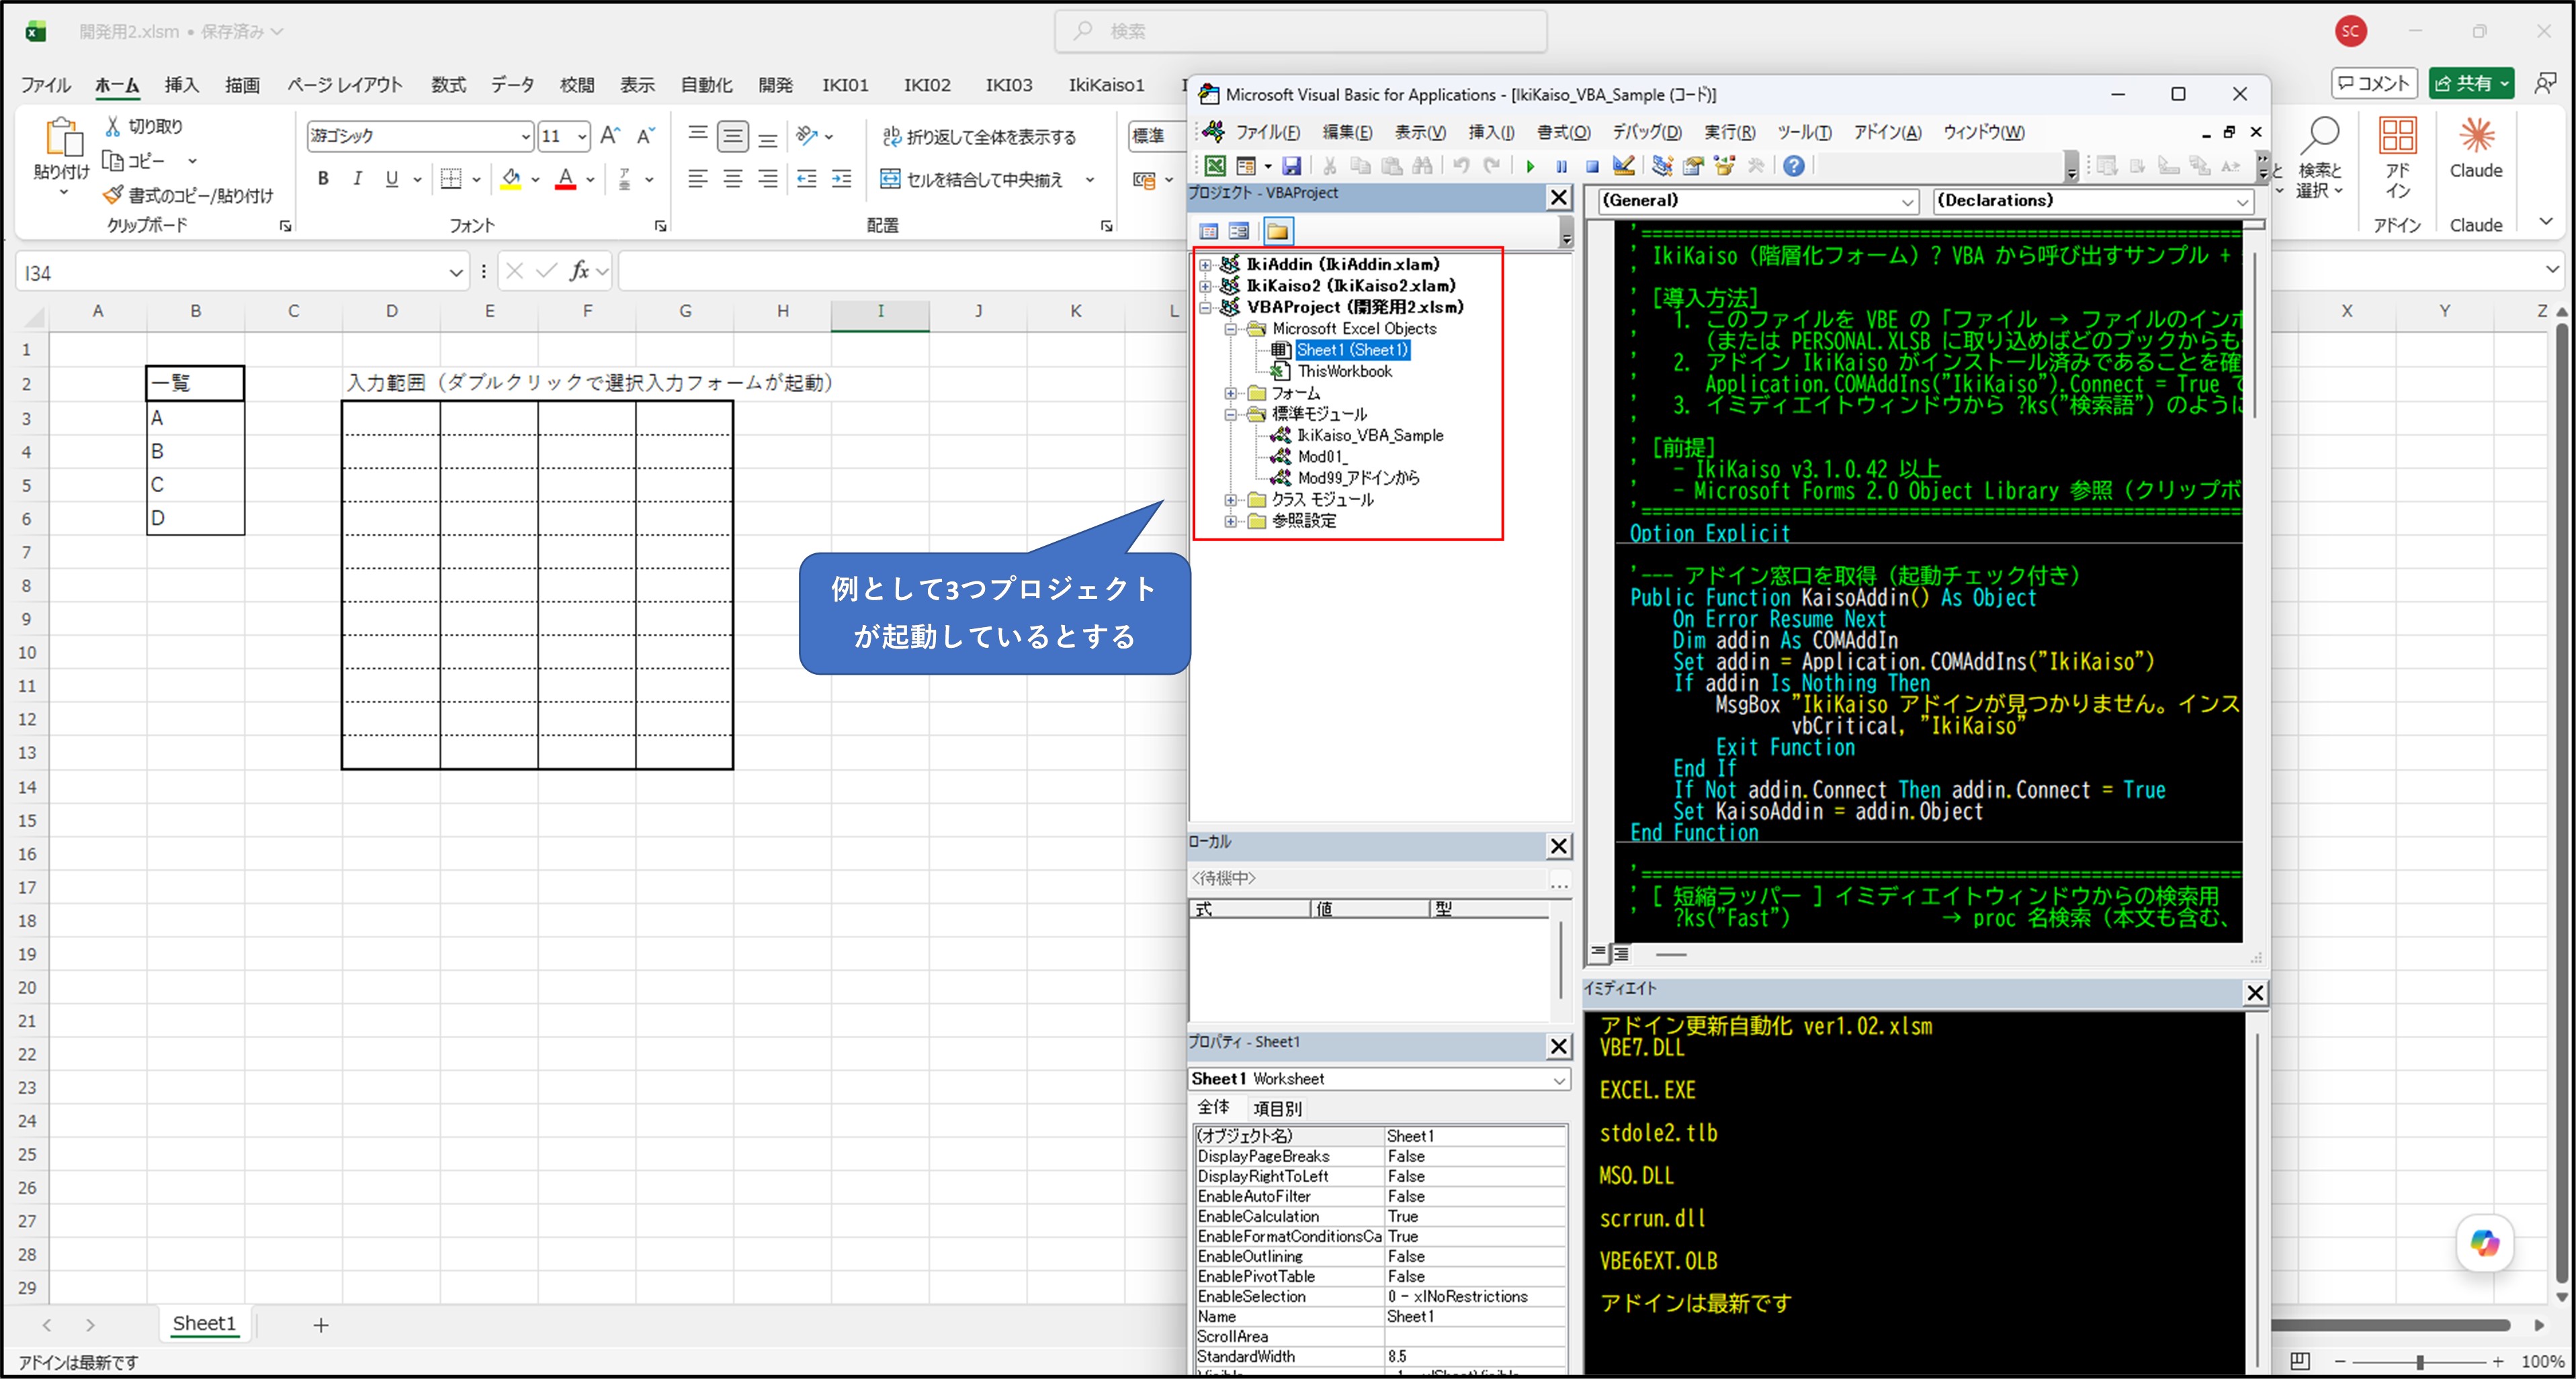Stop execution with the Reset square icon
Image resolution: width=2576 pixels, height=1379 pixels.
[1592, 166]
